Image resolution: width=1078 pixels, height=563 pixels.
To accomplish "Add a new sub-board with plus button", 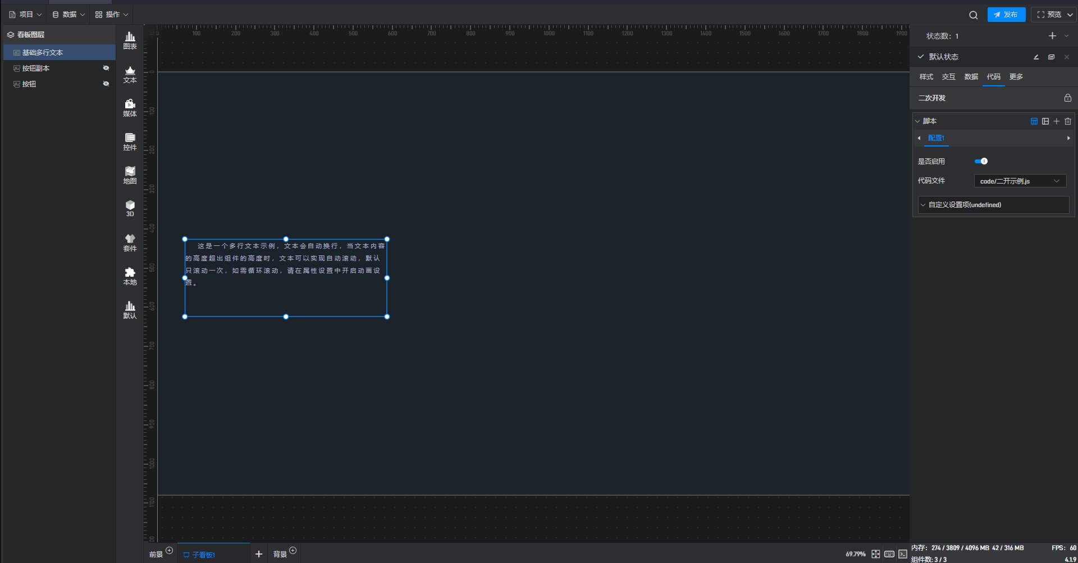I will [x=259, y=554].
